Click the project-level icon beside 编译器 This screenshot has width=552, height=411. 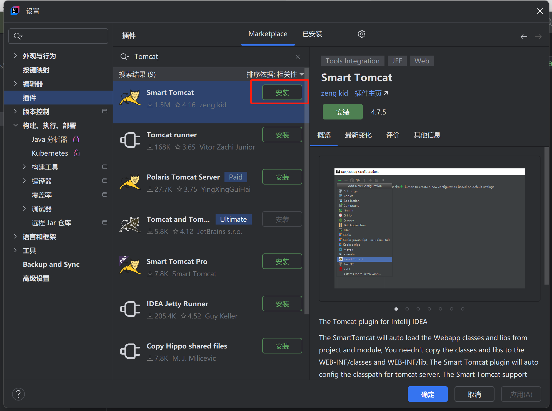coord(105,181)
